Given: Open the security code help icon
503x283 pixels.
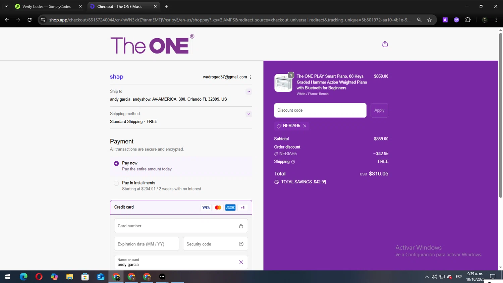Looking at the screenshot, I should click(x=241, y=244).
